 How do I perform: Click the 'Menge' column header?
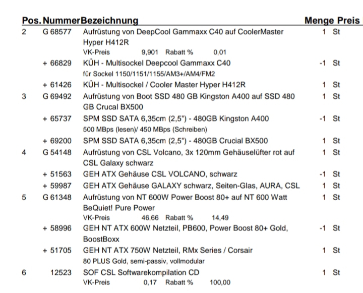[x=319, y=20]
